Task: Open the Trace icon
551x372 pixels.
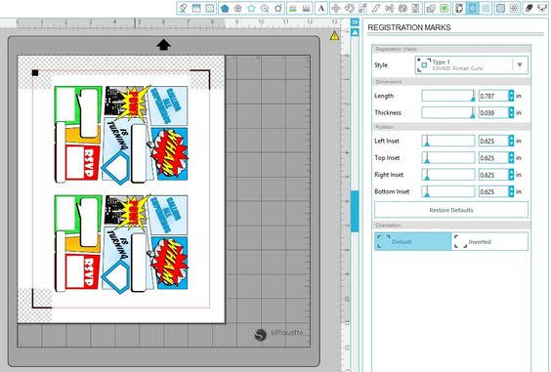Action: click(459, 8)
